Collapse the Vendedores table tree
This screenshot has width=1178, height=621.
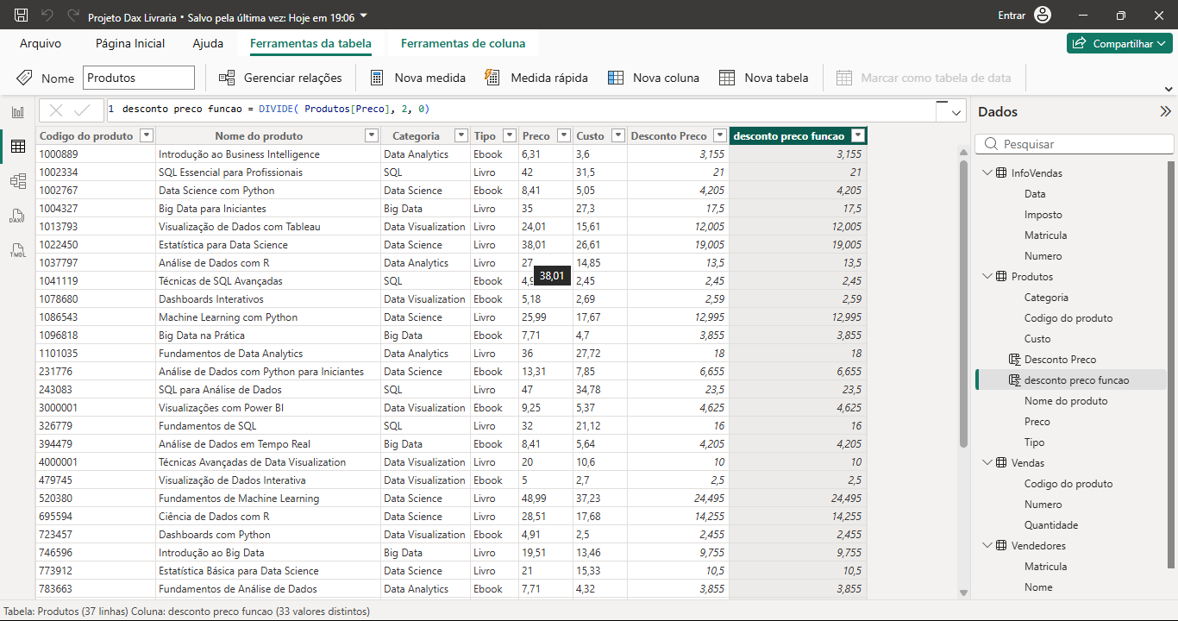pos(987,546)
